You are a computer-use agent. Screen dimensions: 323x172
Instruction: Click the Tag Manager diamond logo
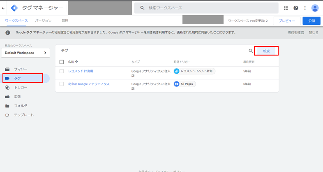[14, 8]
